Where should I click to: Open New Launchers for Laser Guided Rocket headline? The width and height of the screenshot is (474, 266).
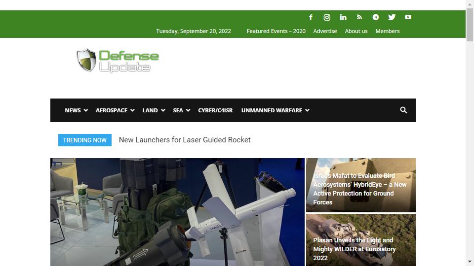185,140
